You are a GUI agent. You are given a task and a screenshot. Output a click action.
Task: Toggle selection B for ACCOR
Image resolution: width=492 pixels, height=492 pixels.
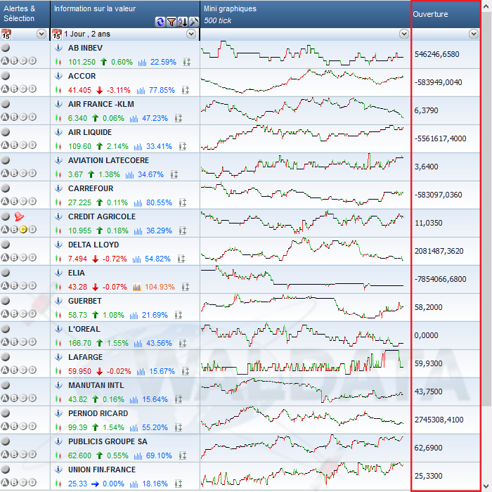pos(14,89)
